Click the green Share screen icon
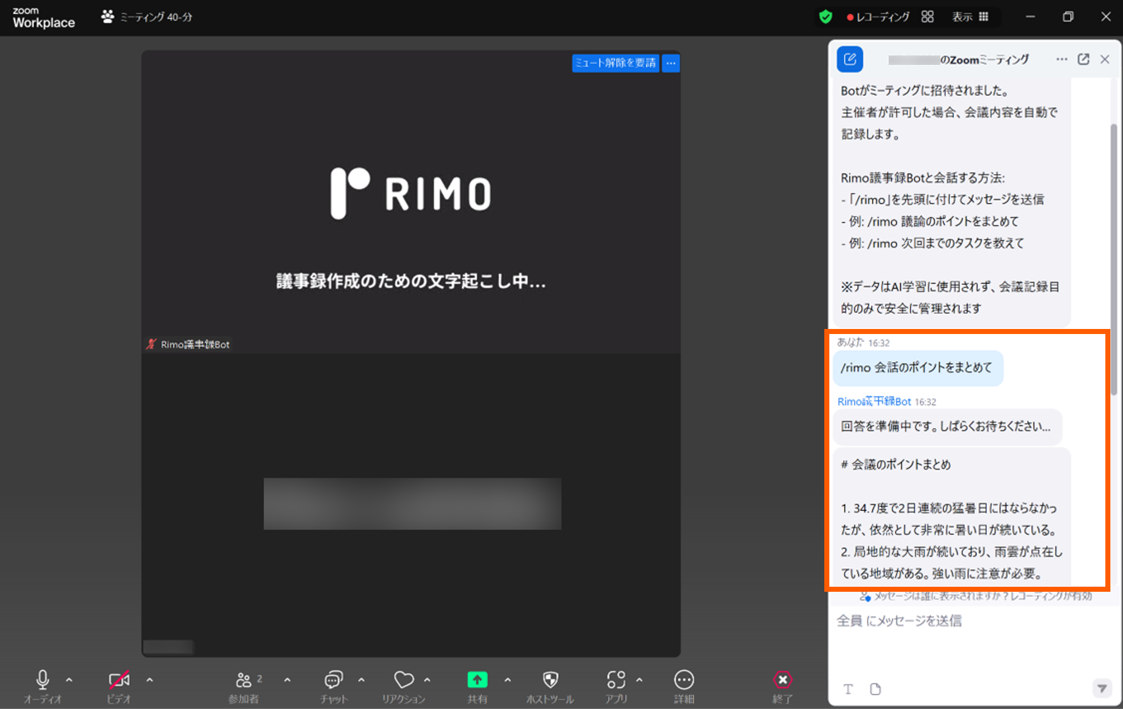Viewport: 1123px width, 709px height. click(x=477, y=680)
